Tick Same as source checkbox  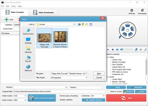pos(108,91)
